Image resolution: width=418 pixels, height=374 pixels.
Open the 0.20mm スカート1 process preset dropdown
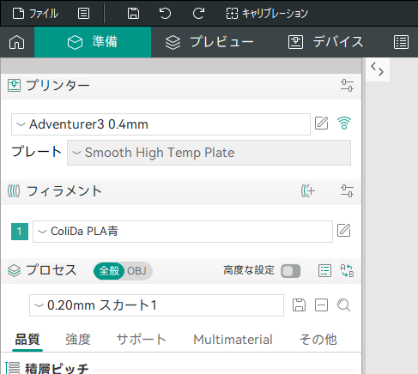tap(156, 305)
